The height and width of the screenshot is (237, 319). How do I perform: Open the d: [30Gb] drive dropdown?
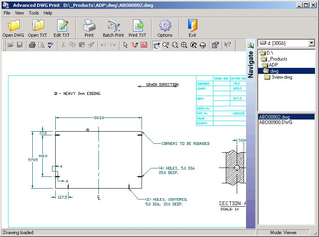click(311, 43)
